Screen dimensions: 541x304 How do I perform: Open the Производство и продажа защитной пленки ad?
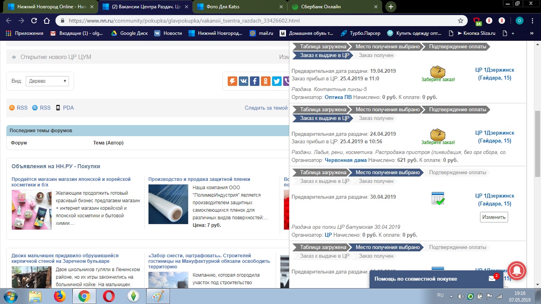pyautogui.click(x=199, y=179)
